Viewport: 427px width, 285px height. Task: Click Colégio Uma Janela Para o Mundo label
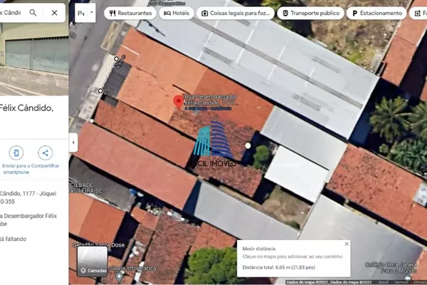click(391, 268)
